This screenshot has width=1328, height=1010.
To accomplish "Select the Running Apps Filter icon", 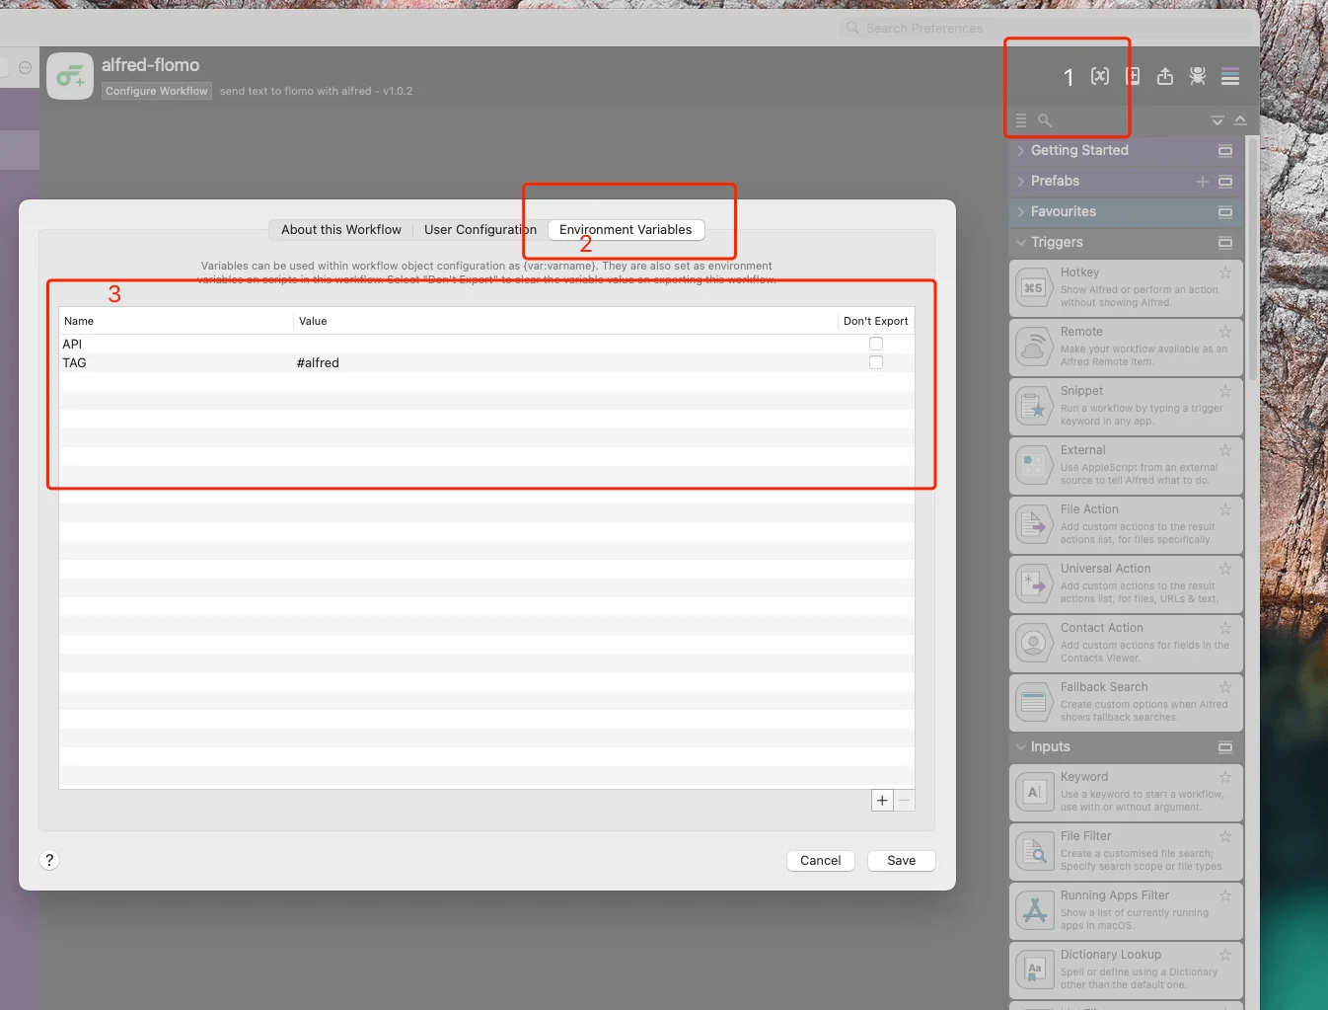I will point(1033,910).
